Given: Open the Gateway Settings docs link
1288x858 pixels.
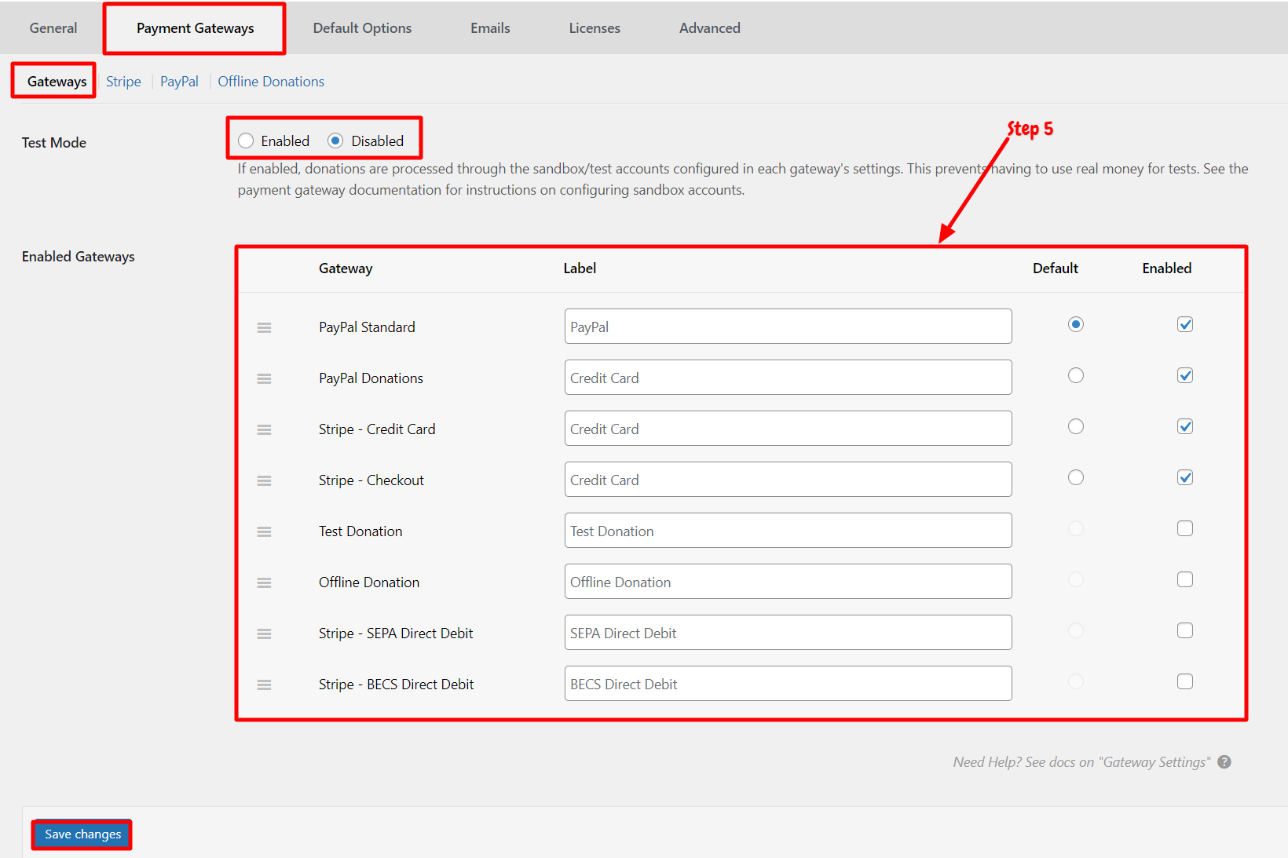Looking at the screenshot, I should (1082, 762).
